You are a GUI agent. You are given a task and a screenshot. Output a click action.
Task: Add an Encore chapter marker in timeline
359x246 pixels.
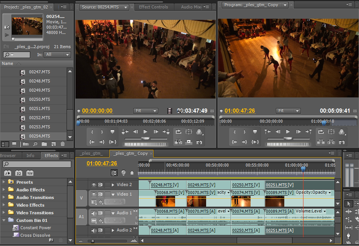tap(123, 173)
